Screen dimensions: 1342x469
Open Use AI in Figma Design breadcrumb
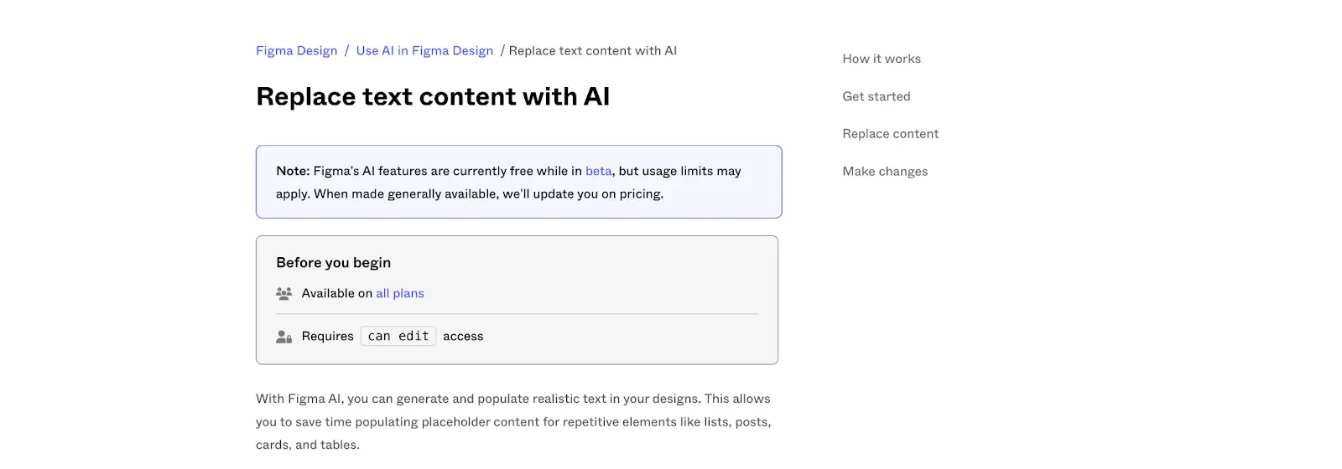(x=424, y=50)
